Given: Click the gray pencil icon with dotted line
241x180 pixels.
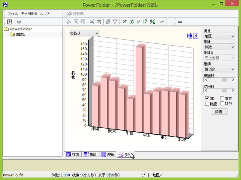Looking at the screenshot, I should click(x=76, y=22).
